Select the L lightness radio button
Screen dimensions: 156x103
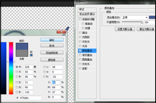pyautogui.click(x=44, y=67)
